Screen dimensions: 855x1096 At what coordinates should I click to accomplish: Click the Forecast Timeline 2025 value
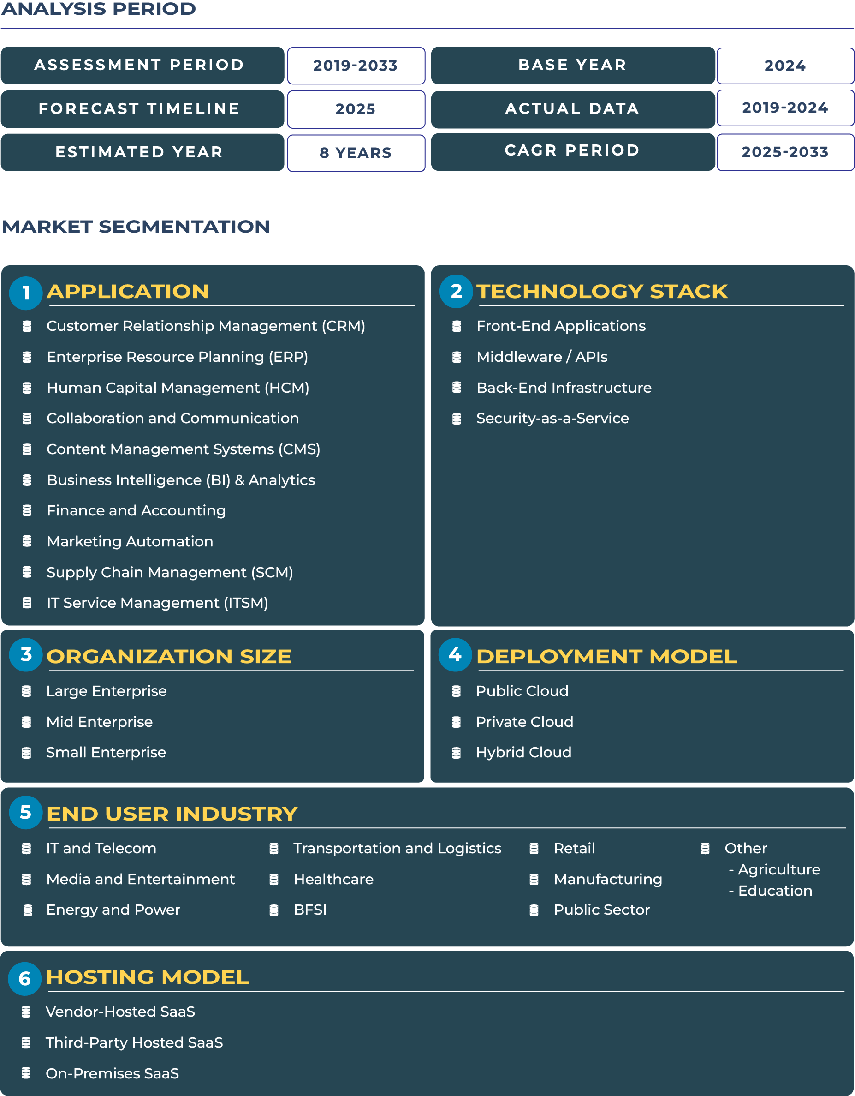tap(356, 109)
